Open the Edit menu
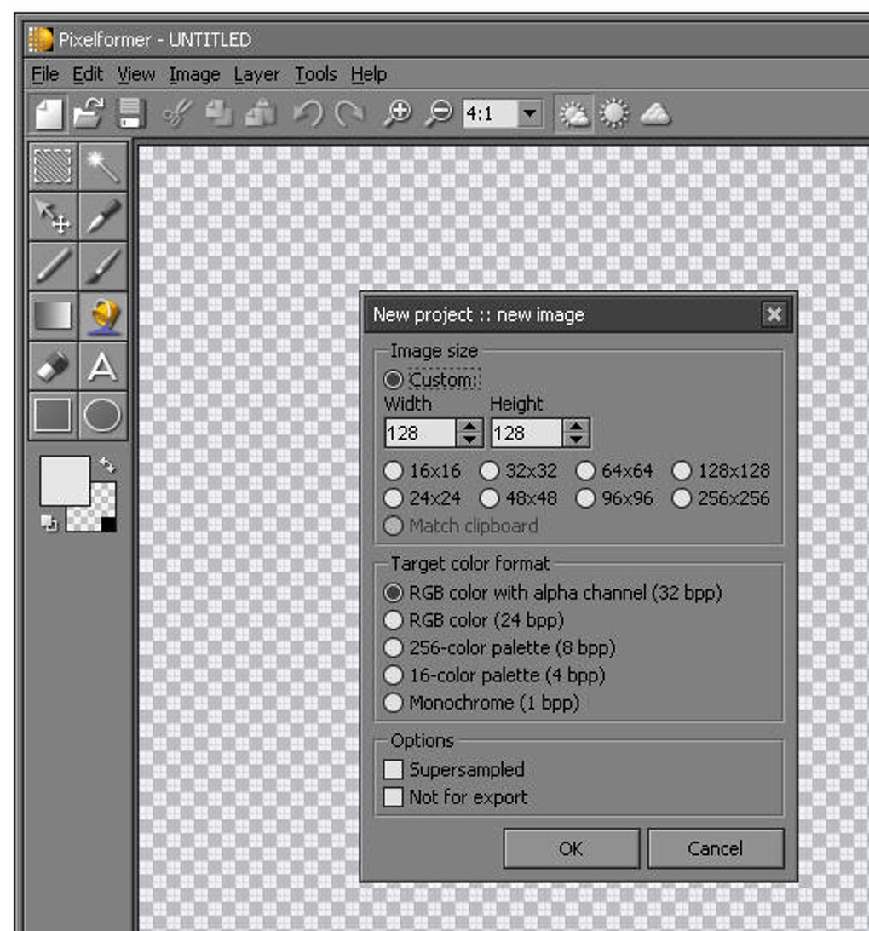The height and width of the screenshot is (931, 869). click(88, 74)
